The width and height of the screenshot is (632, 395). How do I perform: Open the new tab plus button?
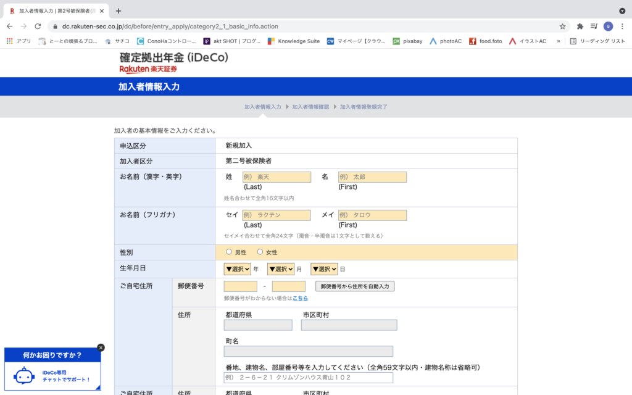click(118, 10)
